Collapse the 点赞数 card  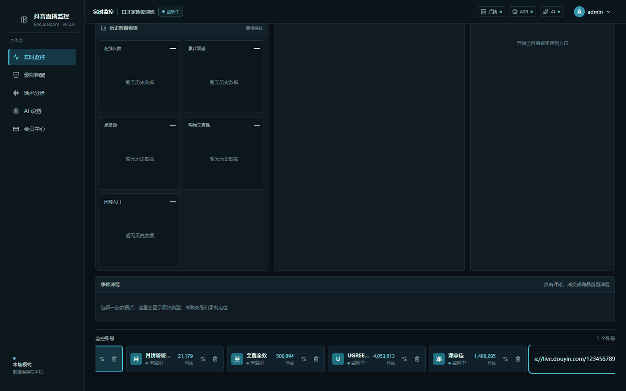coord(173,125)
